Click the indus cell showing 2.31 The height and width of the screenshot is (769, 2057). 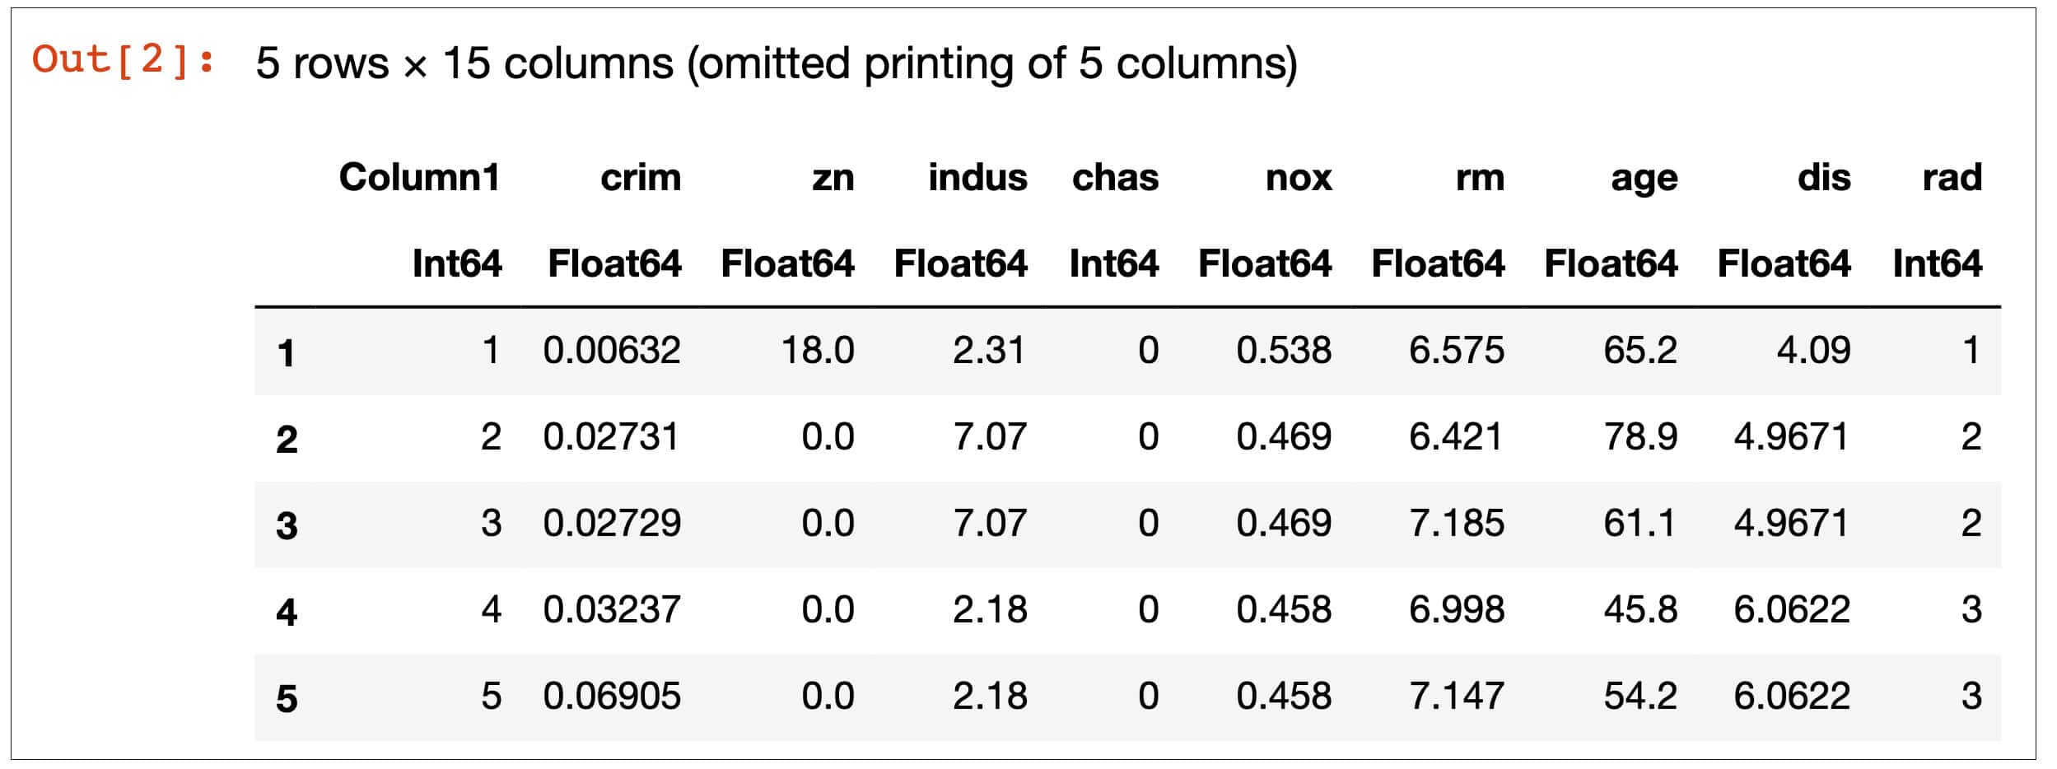989,351
